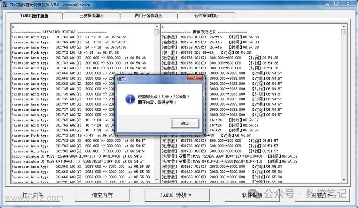
Task: Click the right pane scrollbar up arrow
Action: point(344,26)
